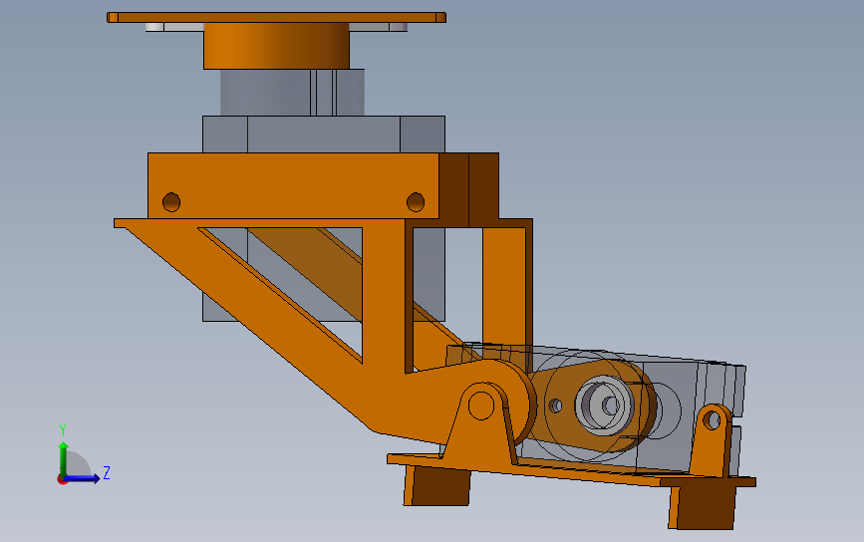Select the right dark foot block under the base
This screenshot has height=542, width=864.
(x=702, y=507)
